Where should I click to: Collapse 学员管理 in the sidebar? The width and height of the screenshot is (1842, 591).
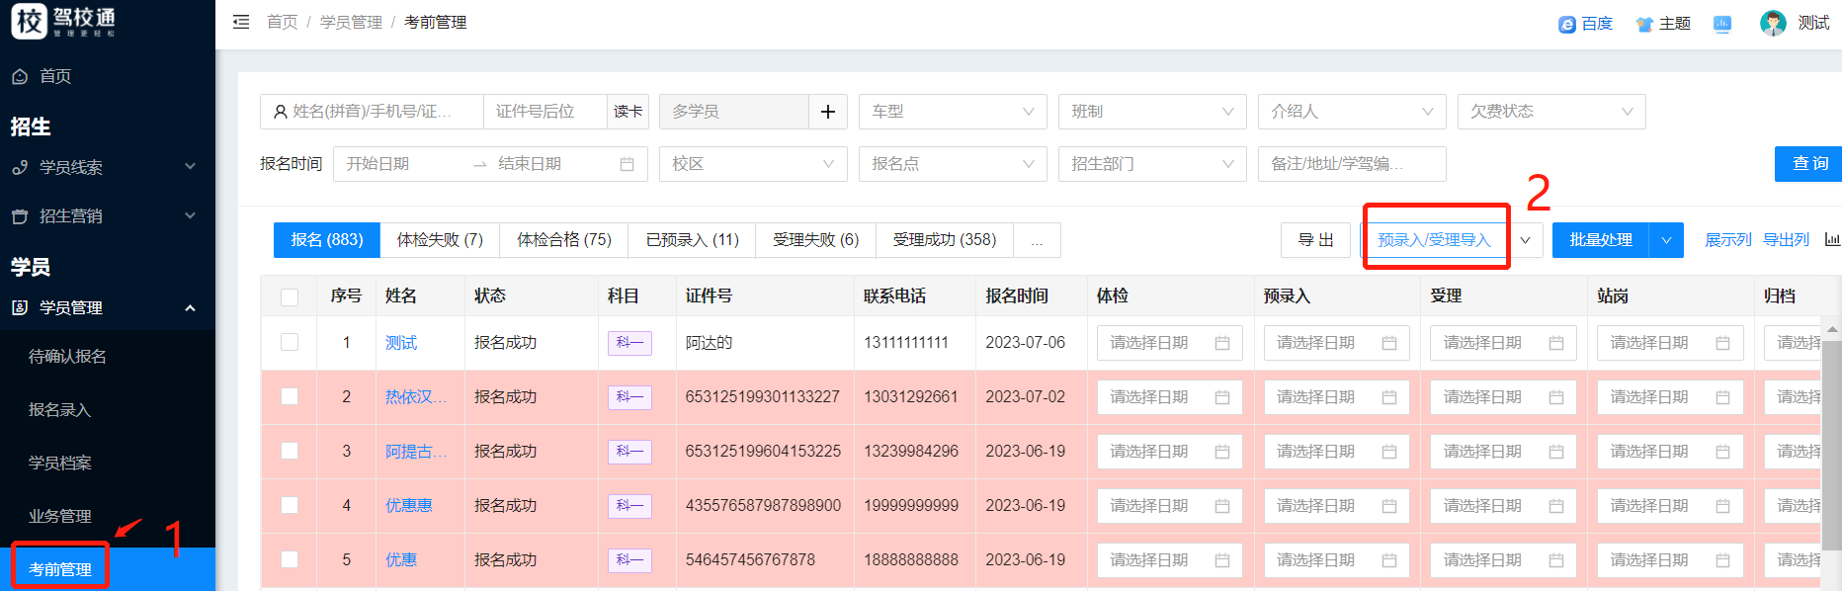(108, 307)
